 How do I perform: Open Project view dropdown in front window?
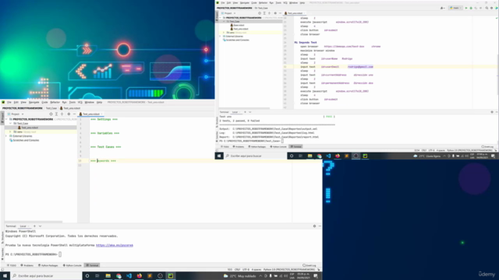pos(16,114)
